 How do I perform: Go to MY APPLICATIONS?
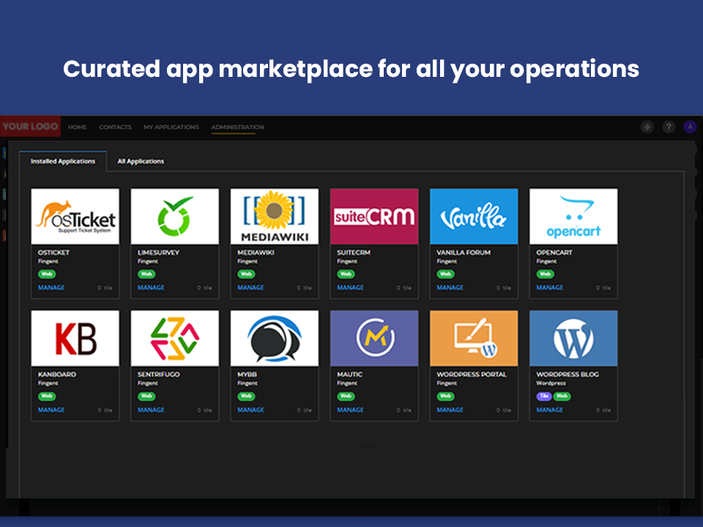171,127
